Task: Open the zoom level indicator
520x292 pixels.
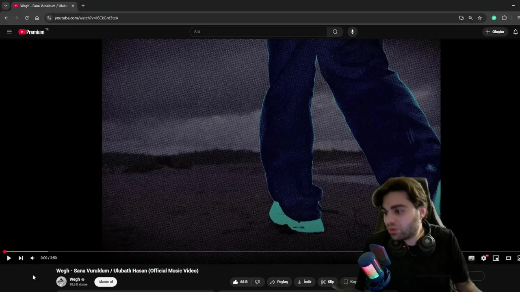Action: tap(470, 18)
